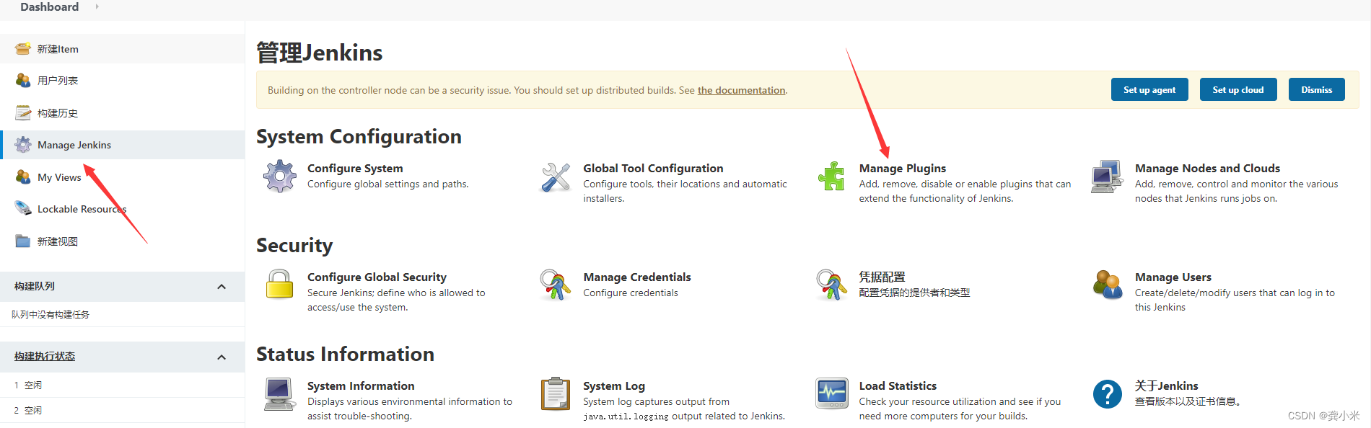Click the 用户列表 people icon

tap(23, 81)
